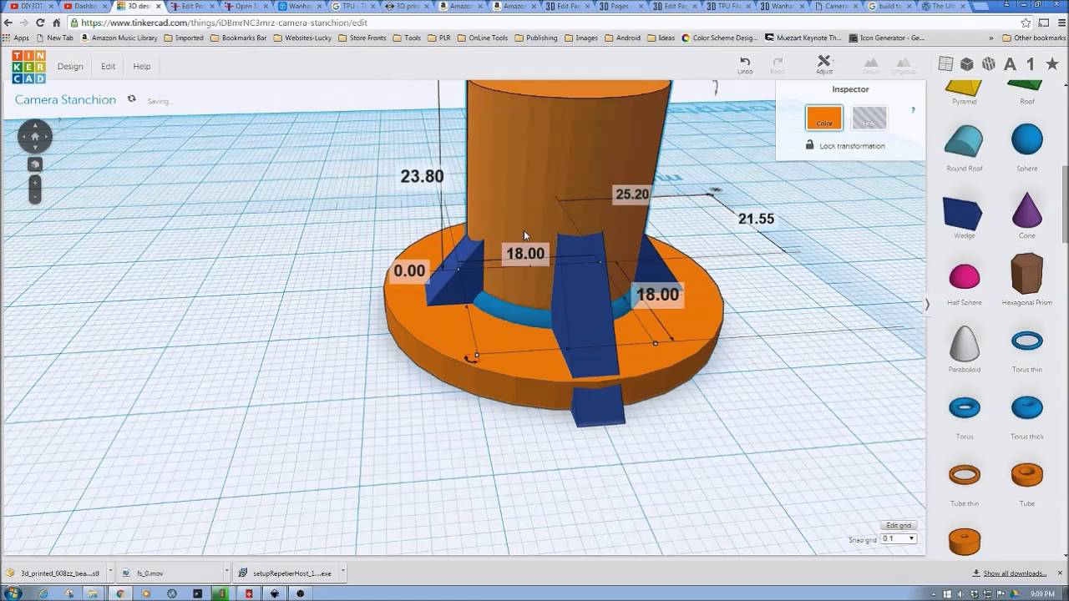Select the flat workplane grid icon
The height and width of the screenshot is (601, 1069).
click(x=945, y=64)
